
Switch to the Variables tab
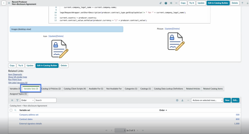(x=15, y=89)
